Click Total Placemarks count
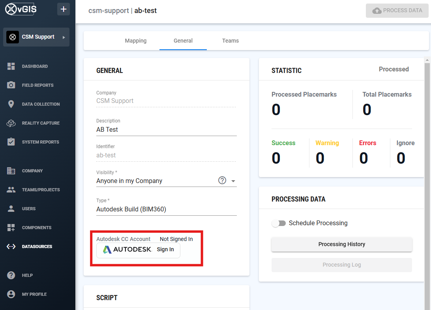This screenshot has width=431, height=310. pyautogui.click(x=367, y=110)
